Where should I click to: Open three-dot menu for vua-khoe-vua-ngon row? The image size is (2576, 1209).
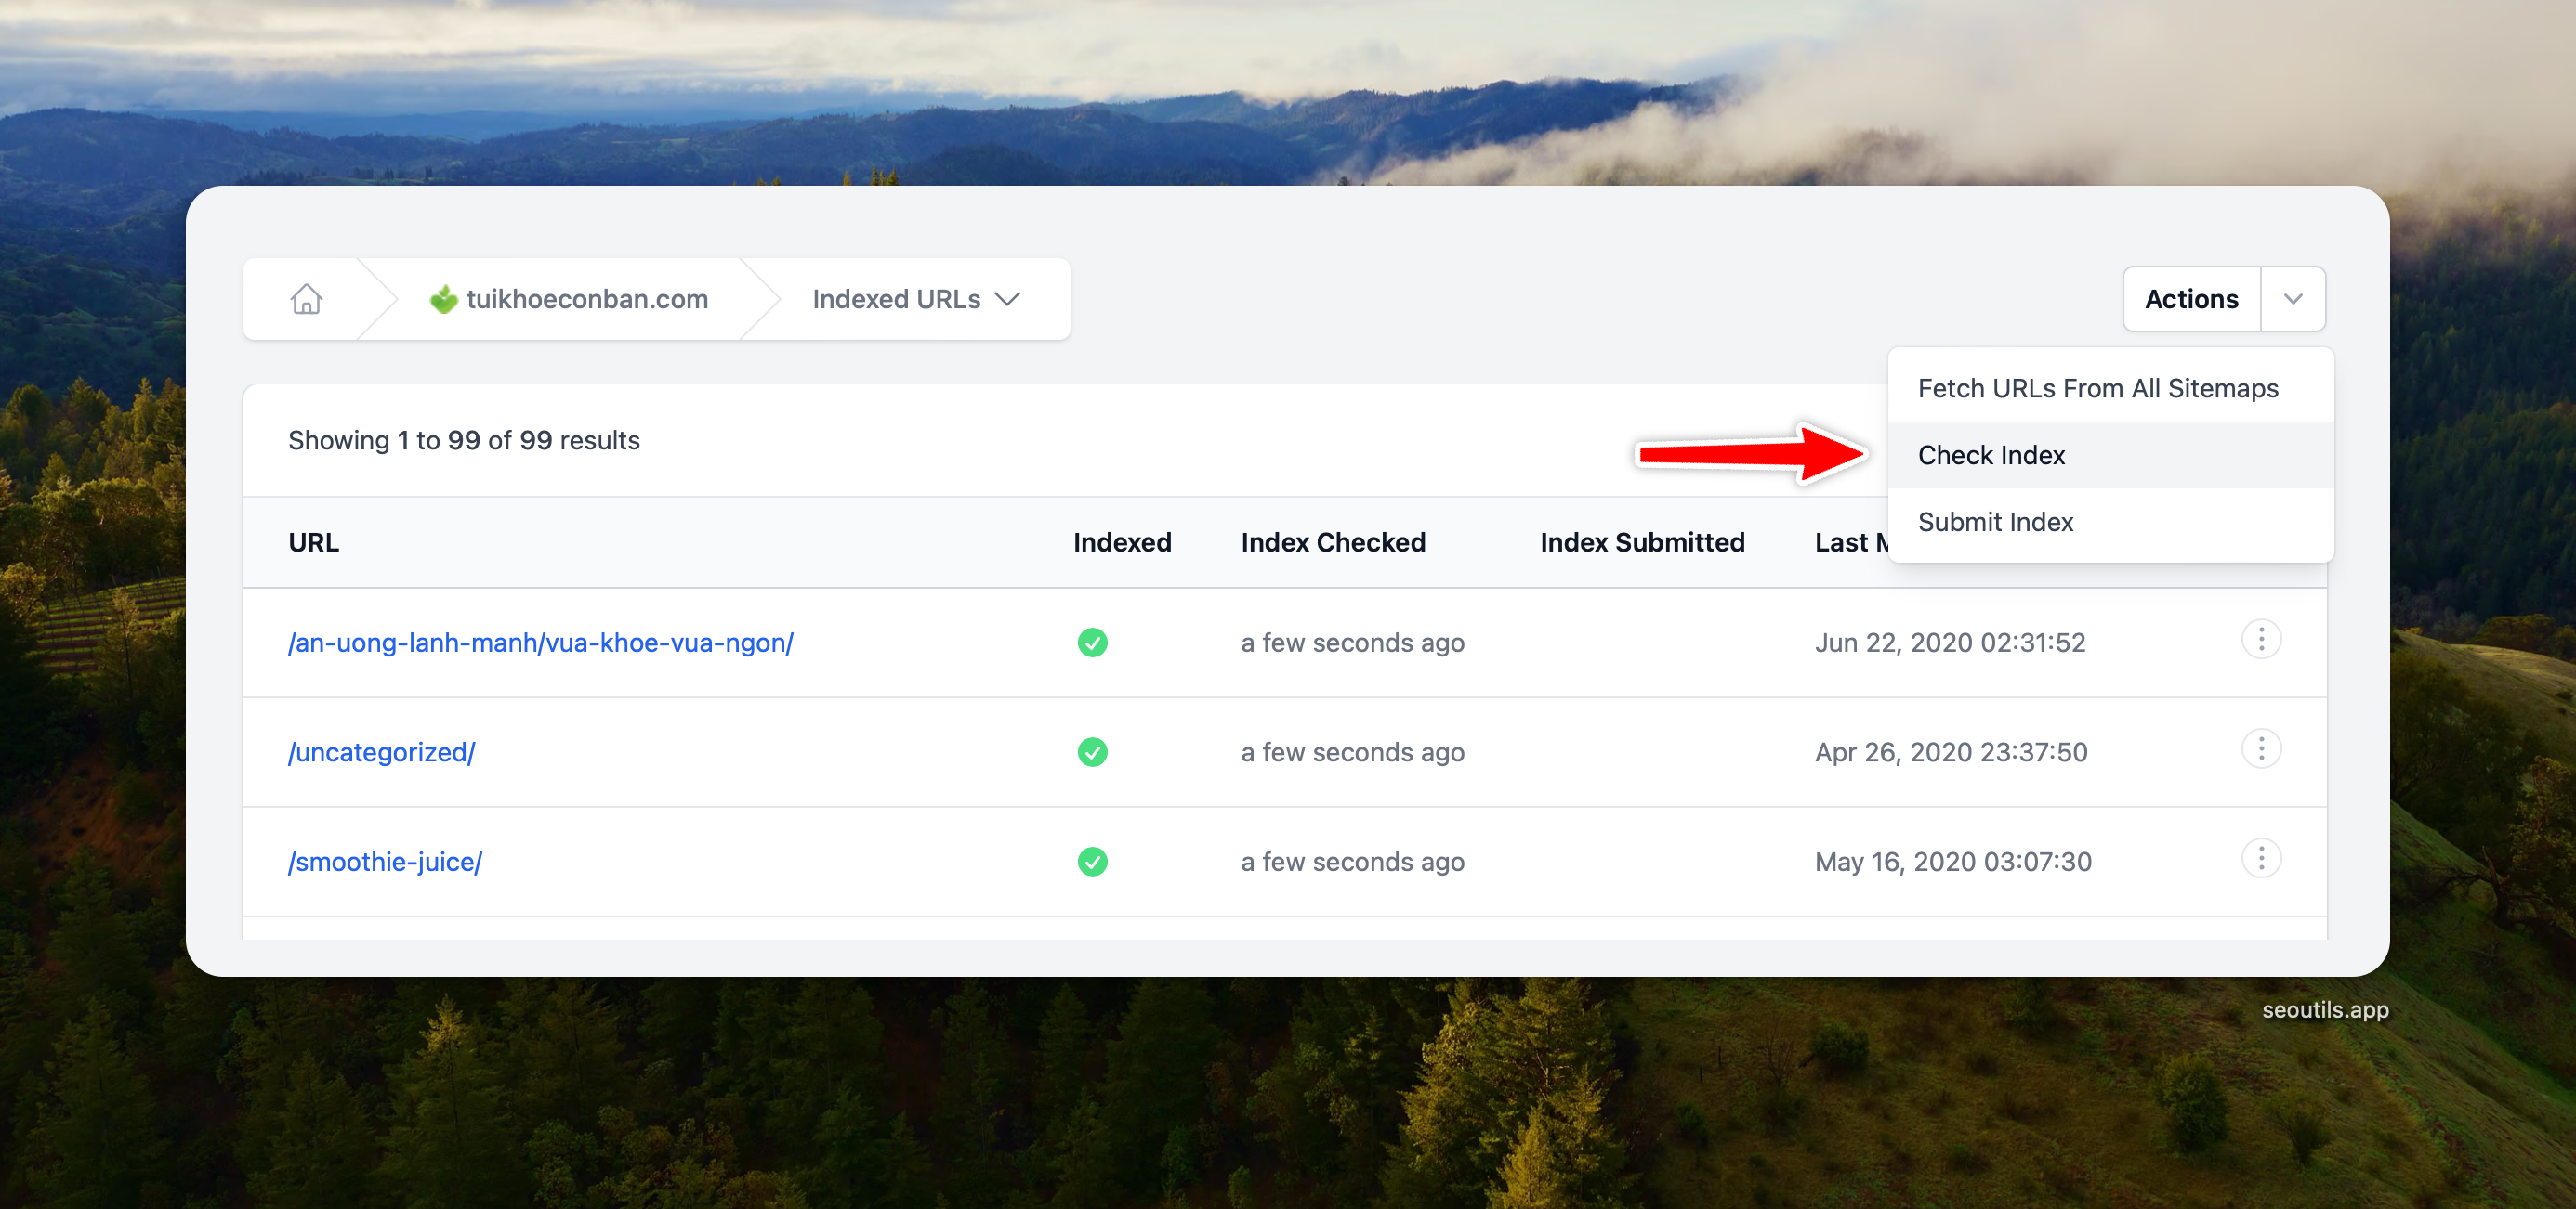coord(2260,640)
